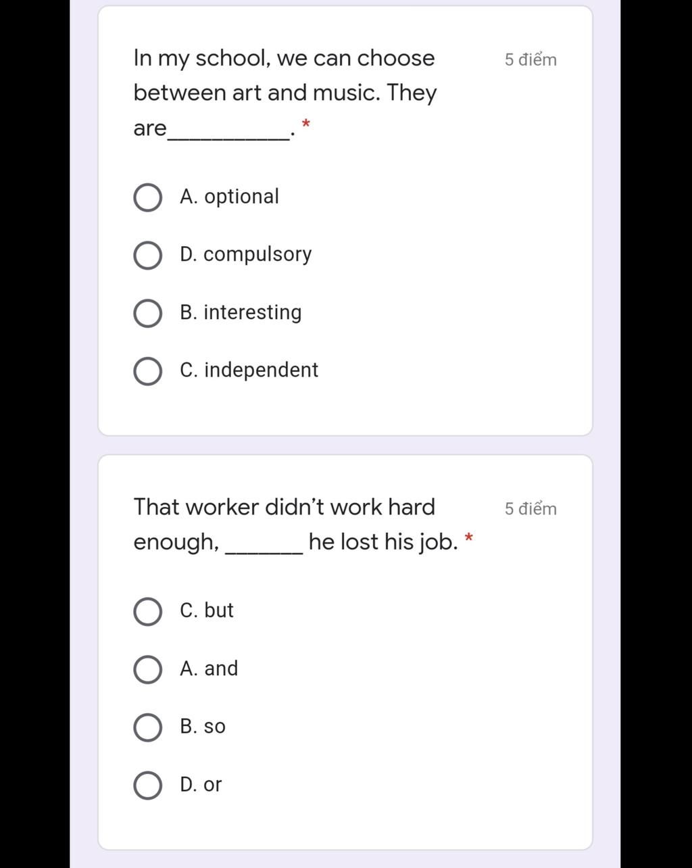This screenshot has width=692, height=868.
Task: Select the radio button for C. but
Action: click(x=147, y=612)
